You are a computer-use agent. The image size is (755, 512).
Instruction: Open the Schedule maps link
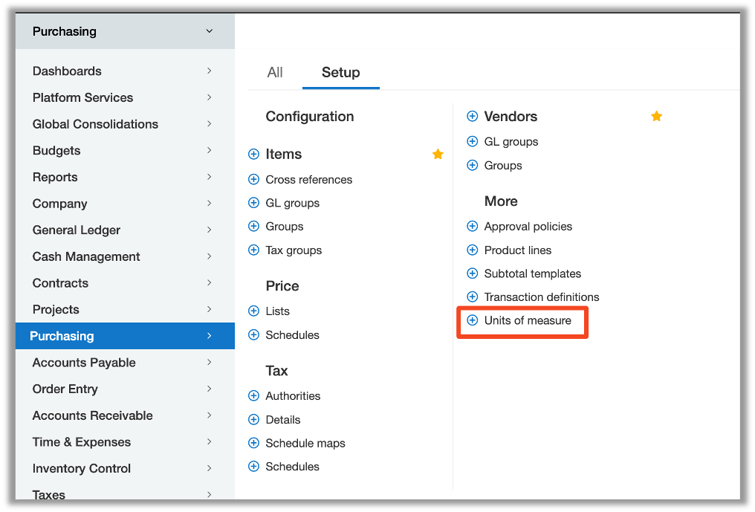(x=305, y=444)
